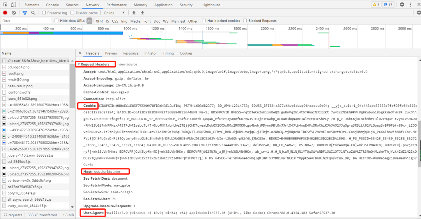Stop recording network log with red button
This screenshot has height=219, width=421.
point(5,13)
